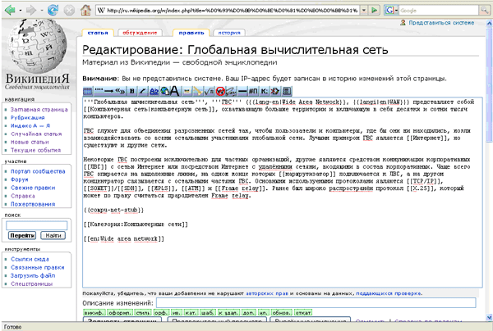Open Портал сообщества link
Image resolution: width=493 pixels, height=331 pixels.
point(38,171)
